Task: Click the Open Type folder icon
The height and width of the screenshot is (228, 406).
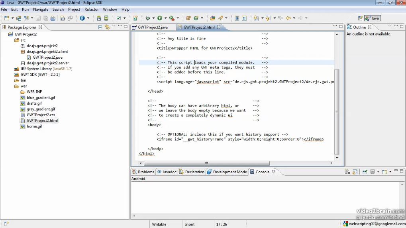Action: (x=213, y=18)
